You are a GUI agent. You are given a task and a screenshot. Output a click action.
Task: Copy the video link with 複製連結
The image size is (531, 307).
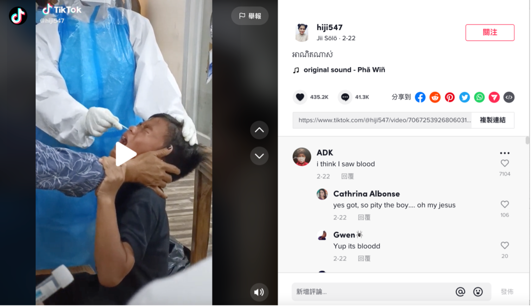click(x=493, y=120)
